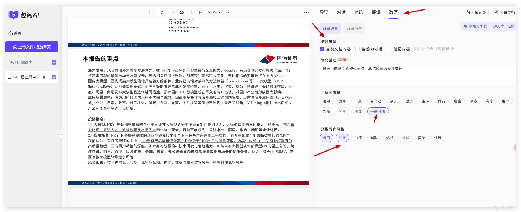This screenshot has height=212, width=521.
Task: Switch to the 对话 tab
Action: click(341, 12)
